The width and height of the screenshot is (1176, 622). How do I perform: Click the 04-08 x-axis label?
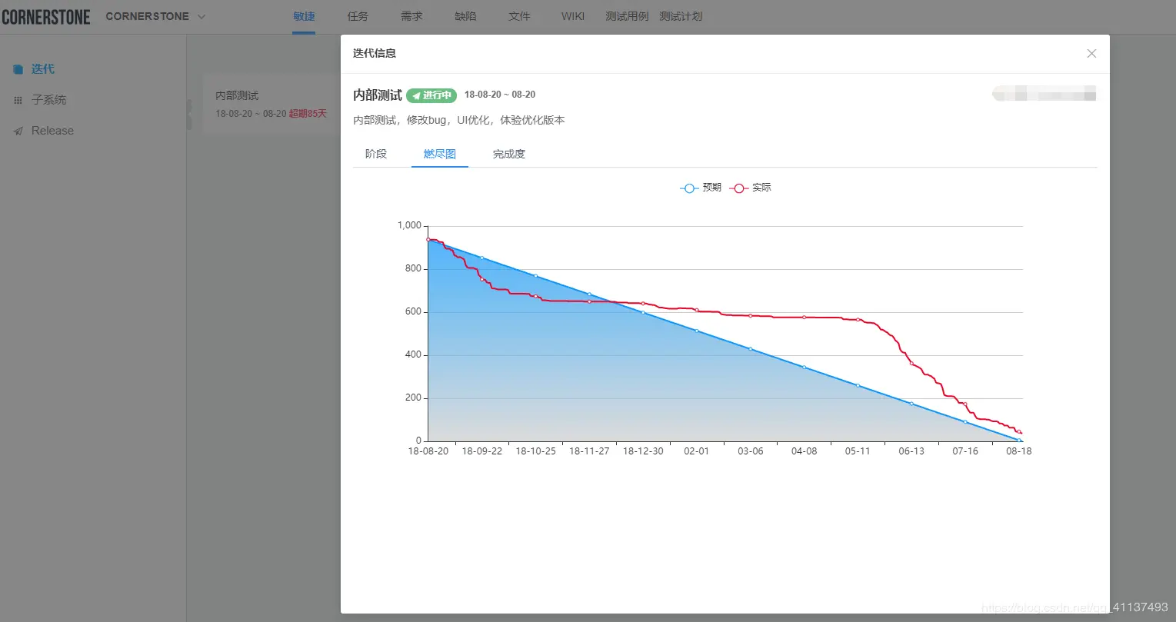(805, 451)
